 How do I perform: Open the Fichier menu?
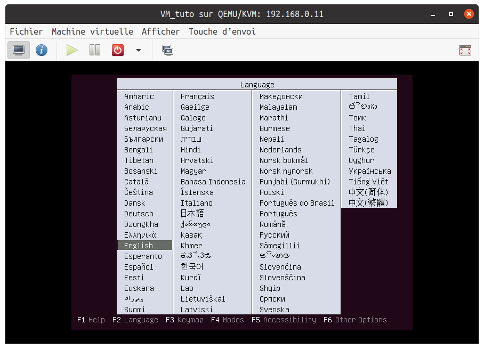coord(26,31)
